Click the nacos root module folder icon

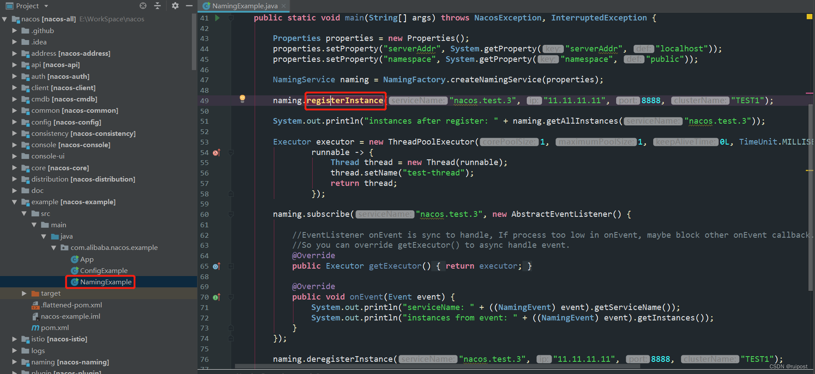pyautogui.click(x=16, y=19)
